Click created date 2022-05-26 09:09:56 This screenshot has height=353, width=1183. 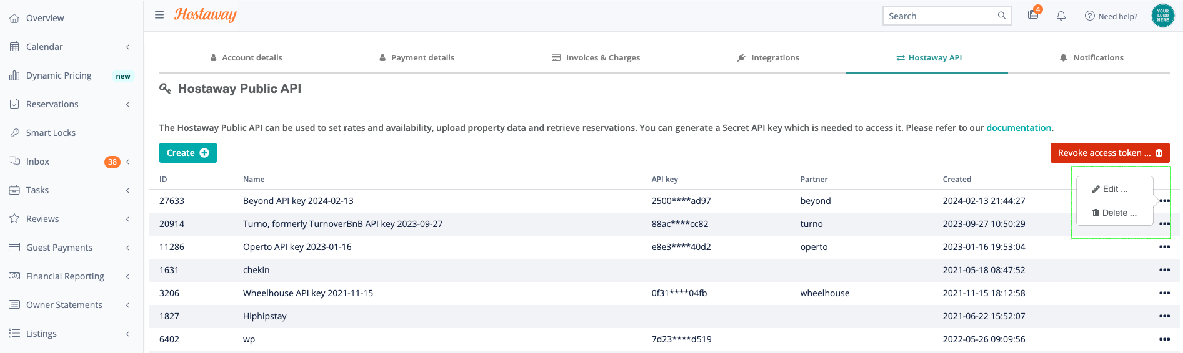(984, 339)
